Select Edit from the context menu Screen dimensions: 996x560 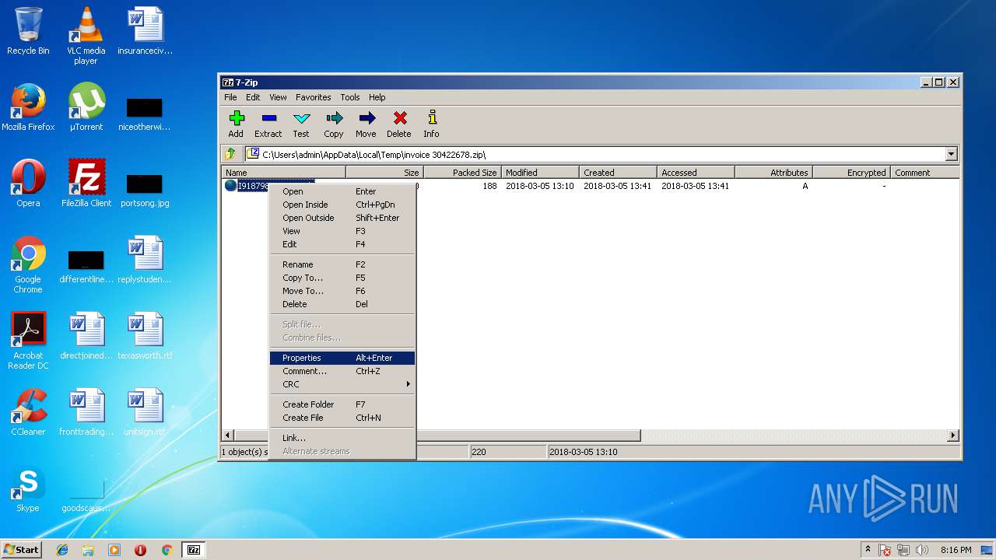coord(342,244)
